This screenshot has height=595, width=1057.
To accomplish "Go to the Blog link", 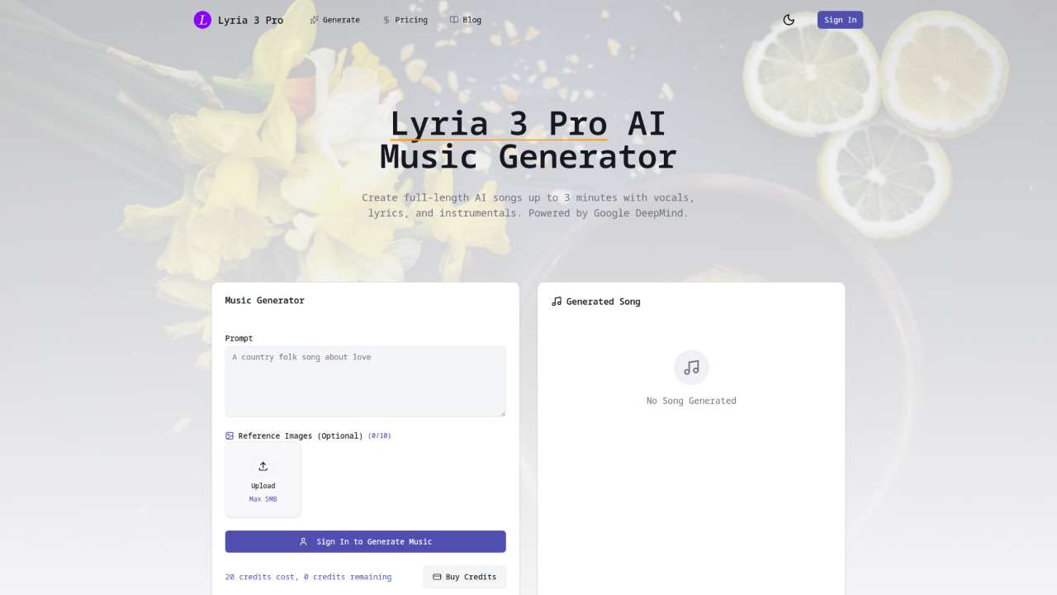I will 466,20.
